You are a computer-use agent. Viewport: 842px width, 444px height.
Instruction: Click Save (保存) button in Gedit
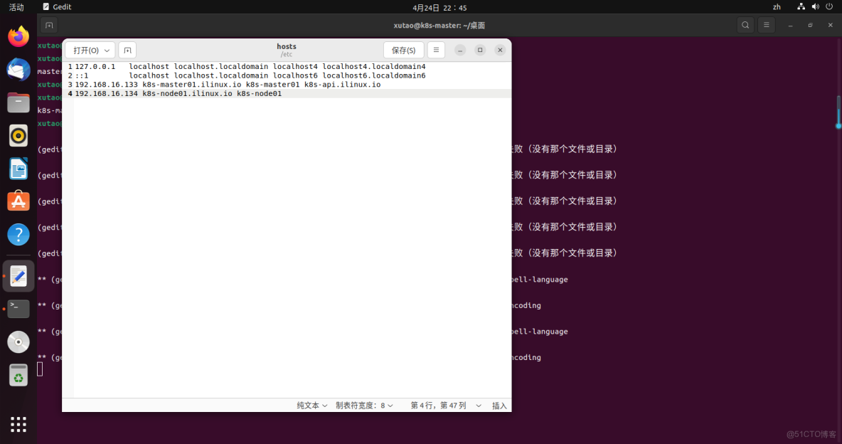coord(404,50)
